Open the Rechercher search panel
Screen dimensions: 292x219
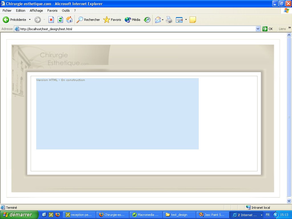[x=88, y=20]
